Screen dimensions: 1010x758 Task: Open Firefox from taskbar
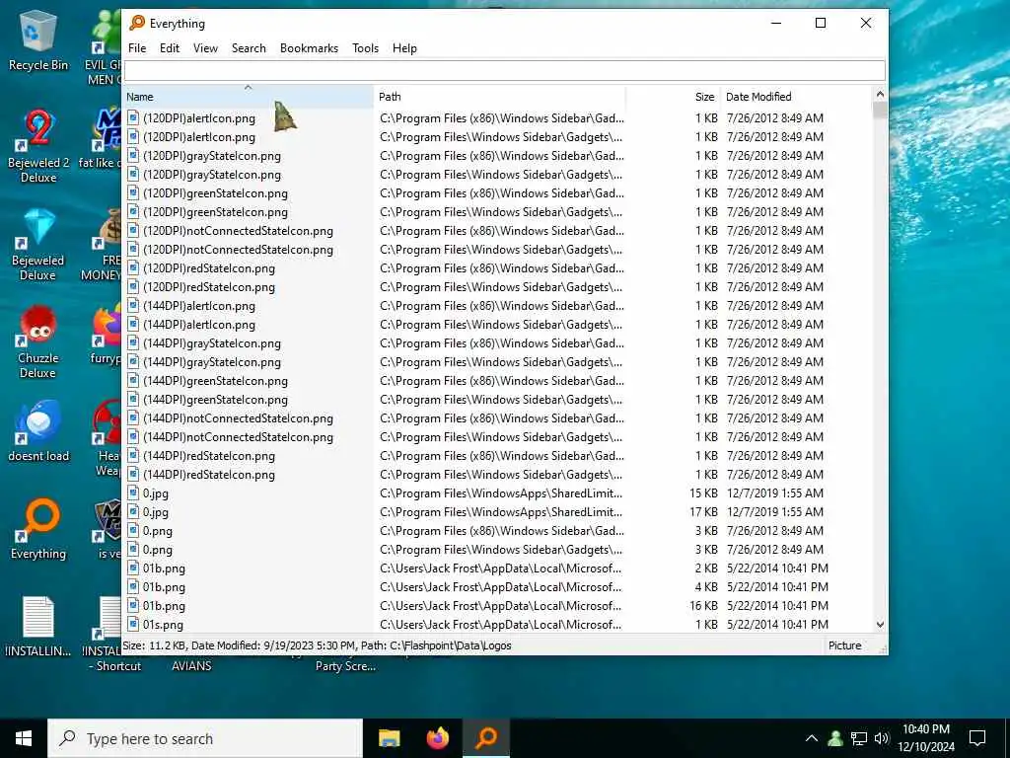[x=438, y=738]
